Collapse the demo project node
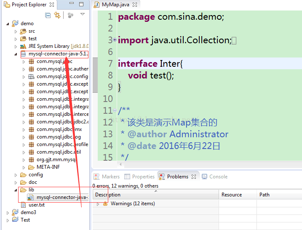The width and height of the screenshot is (302, 230). (x=8, y=24)
